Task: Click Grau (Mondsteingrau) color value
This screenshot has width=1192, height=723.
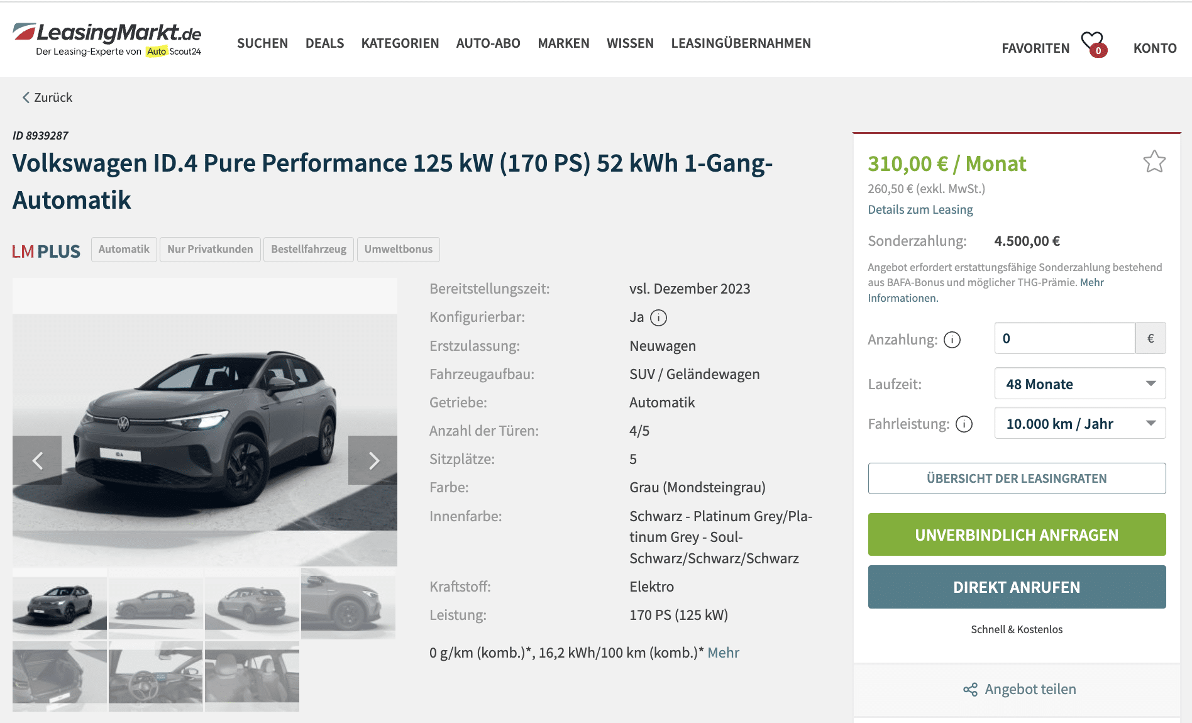Action: [x=697, y=487]
